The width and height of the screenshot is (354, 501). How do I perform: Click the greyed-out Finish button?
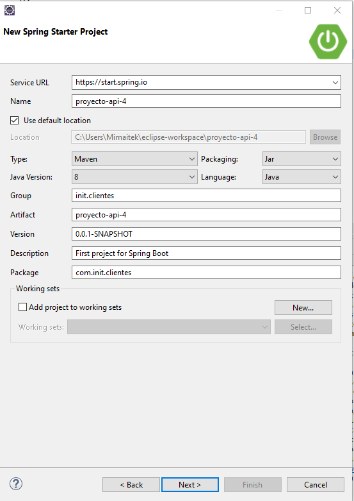(253, 485)
